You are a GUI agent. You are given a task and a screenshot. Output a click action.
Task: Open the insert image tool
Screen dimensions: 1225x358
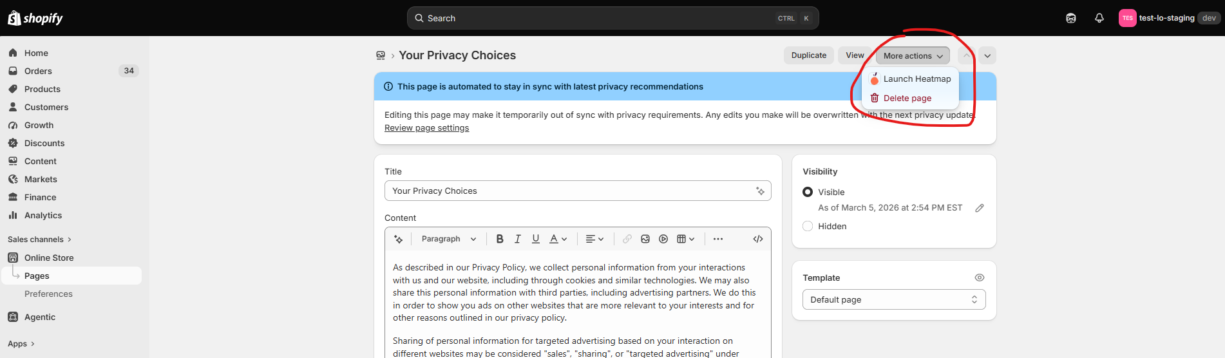point(645,239)
